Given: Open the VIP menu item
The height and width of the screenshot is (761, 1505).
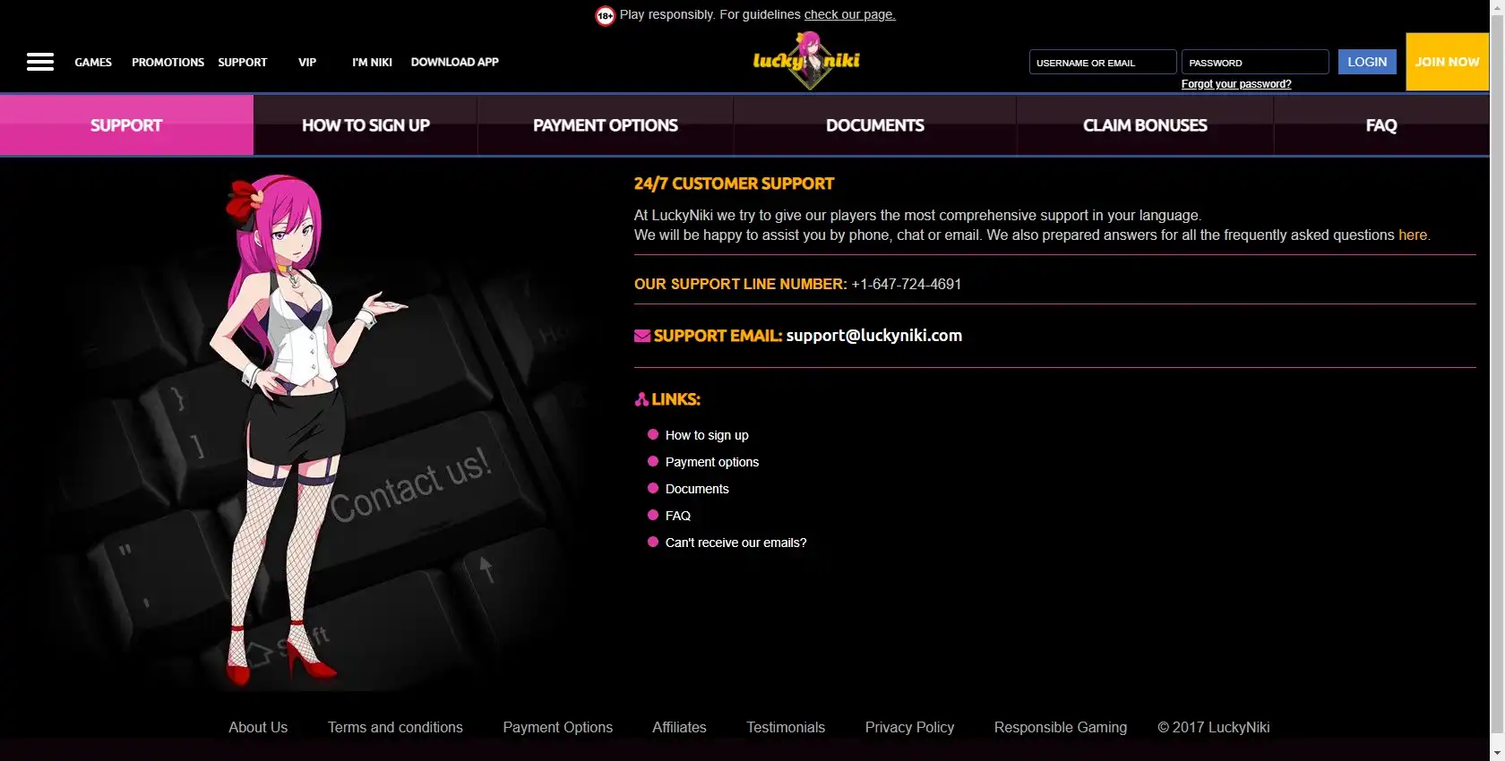Looking at the screenshot, I should pyautogui.click(x=307, y=63).
